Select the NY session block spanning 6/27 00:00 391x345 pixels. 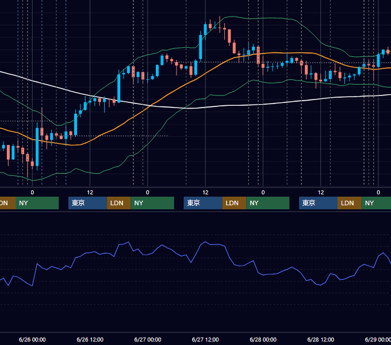[152, 203]
